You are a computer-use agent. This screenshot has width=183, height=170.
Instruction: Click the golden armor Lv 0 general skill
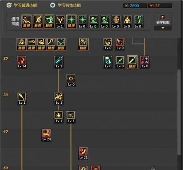127,22
